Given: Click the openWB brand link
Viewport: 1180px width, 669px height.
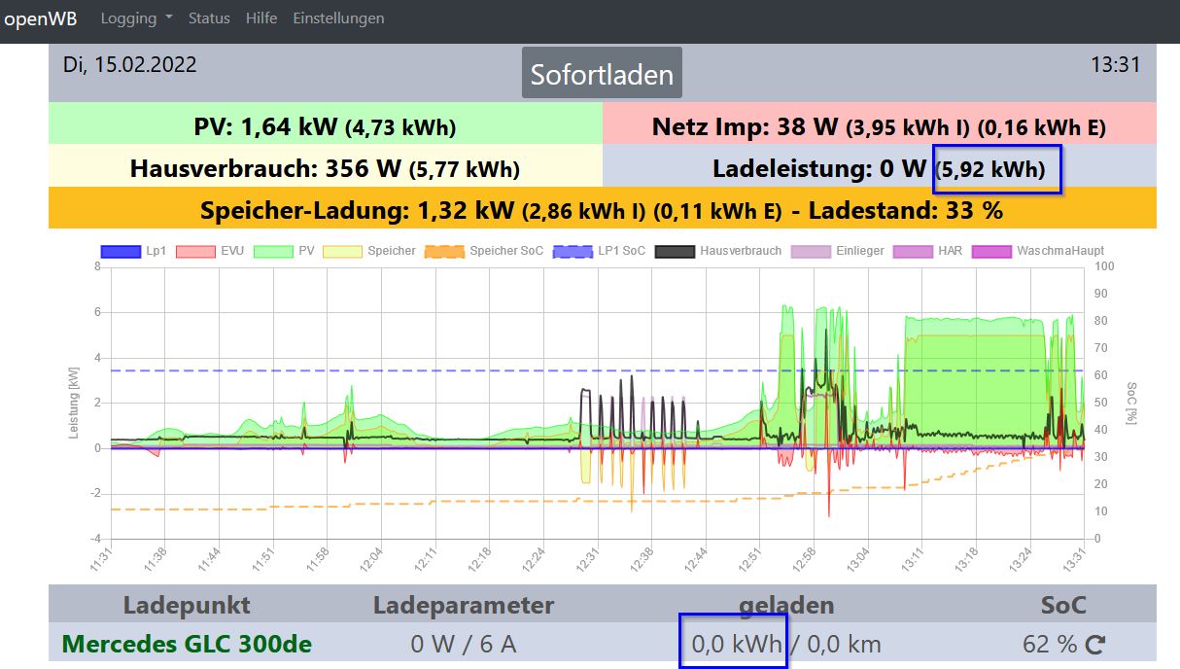Looking at the screenshot, I should [41, 18].
